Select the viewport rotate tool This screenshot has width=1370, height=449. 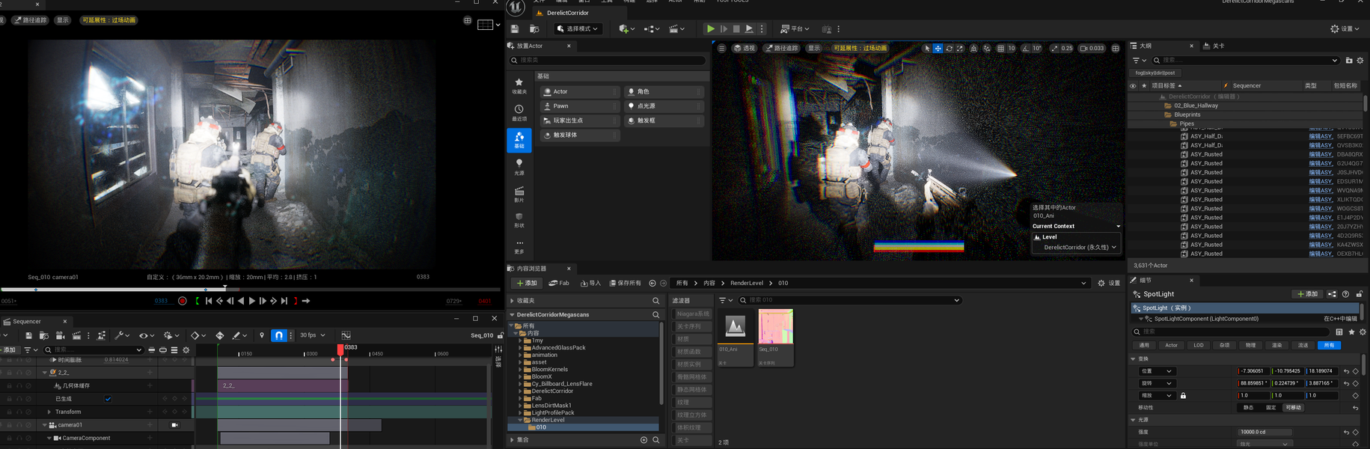tap(949, 48)
